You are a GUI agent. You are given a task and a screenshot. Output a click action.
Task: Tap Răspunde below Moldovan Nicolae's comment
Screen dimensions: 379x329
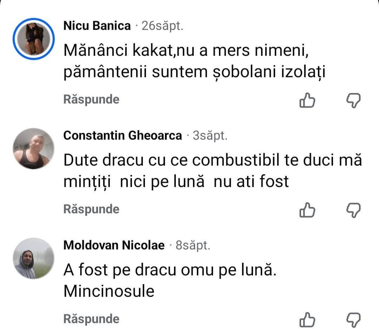[91, 319]
